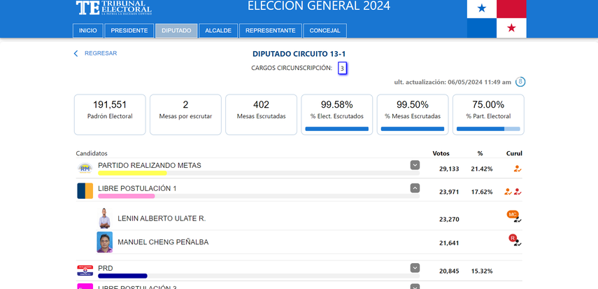Switch to the REPRESENTANTE tab
This screenshot has height=289, width=598.
coord(271,31)
